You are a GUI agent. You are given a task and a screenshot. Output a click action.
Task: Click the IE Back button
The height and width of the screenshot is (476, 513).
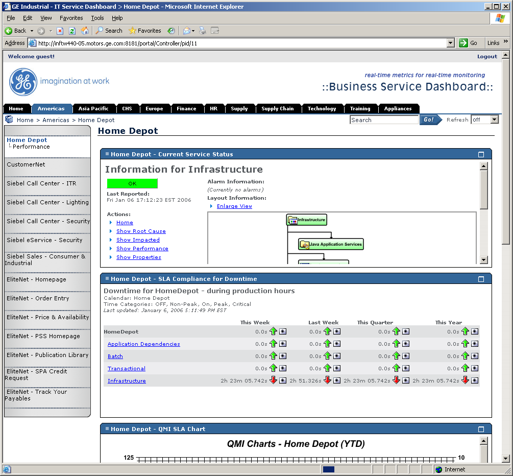point(15,31)
